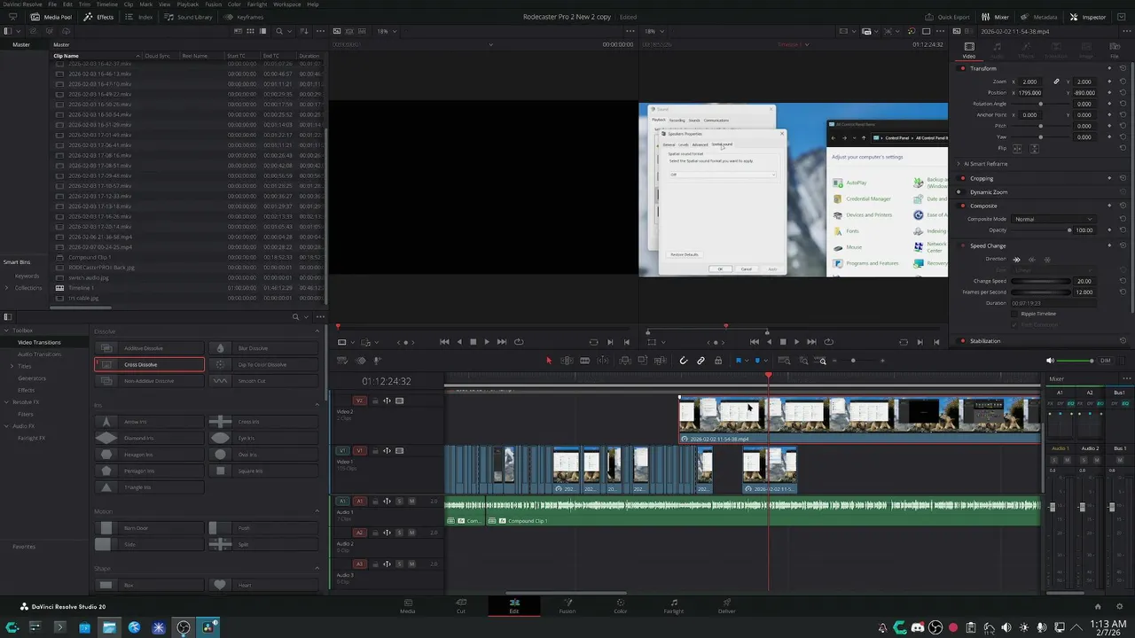Click the Quick Export button
Viewport: 1135px width, 638px height.
[947, 17]
